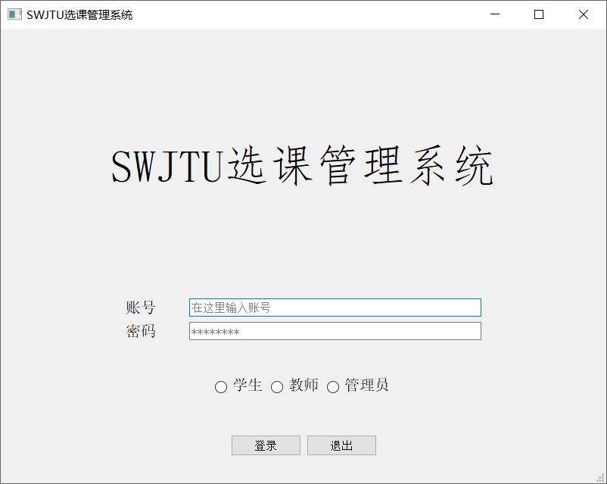Screen dimensions: 607x484
Task: Click the 账号 label
Action: (x=141, y=308)
